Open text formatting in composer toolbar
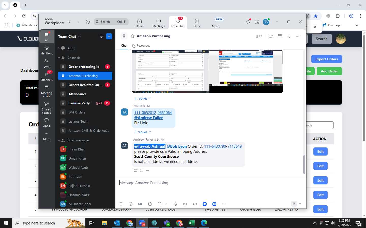The height and width of the screenshot is (228, 366). coord(121,204)
